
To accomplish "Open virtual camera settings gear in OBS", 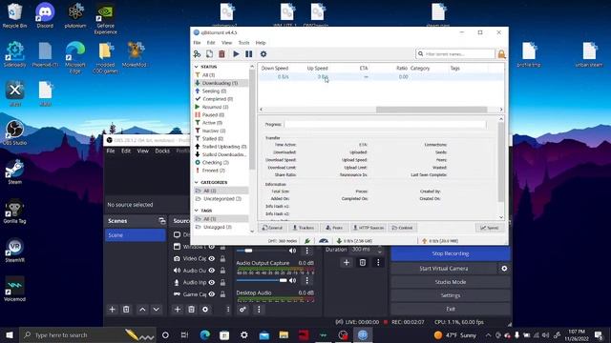I will pyautogui.click(x=504, y=269).
